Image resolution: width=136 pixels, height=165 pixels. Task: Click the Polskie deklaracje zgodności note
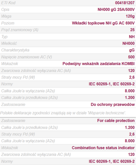[63, 113]
